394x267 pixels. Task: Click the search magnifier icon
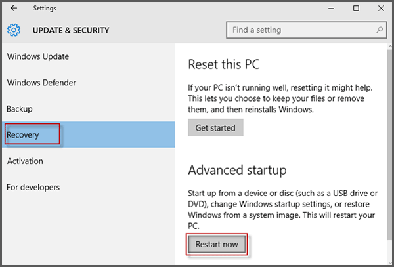(x=380, y=30)
